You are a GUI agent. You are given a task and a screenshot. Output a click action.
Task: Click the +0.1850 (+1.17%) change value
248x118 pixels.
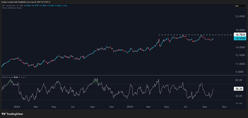(61, 6)
